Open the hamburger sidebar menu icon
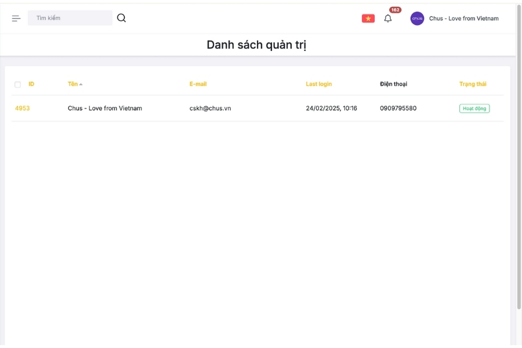The image size is (522, 348). [16, 19]
